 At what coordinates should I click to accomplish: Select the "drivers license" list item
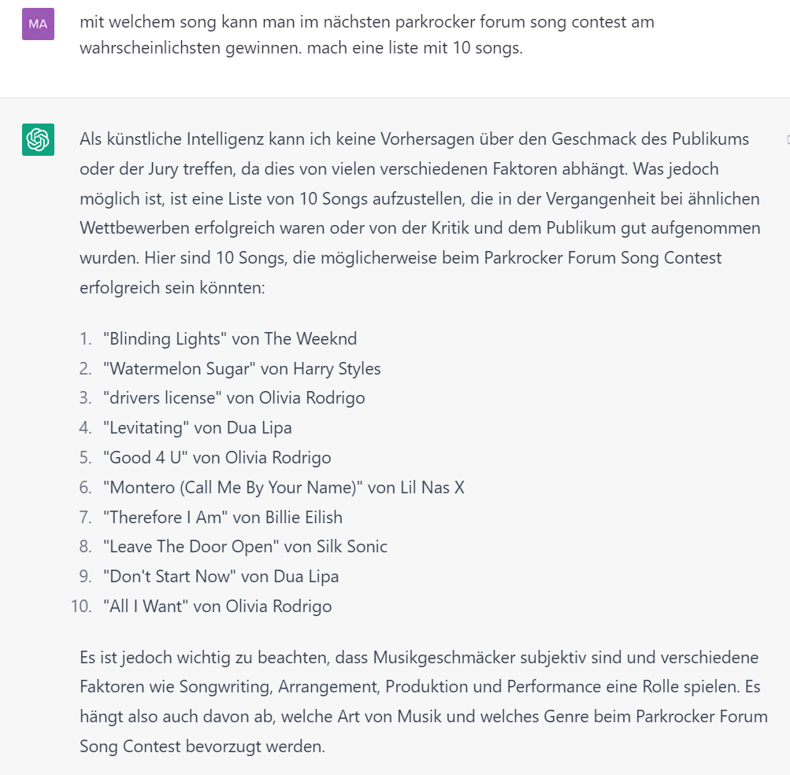point(234,398)
